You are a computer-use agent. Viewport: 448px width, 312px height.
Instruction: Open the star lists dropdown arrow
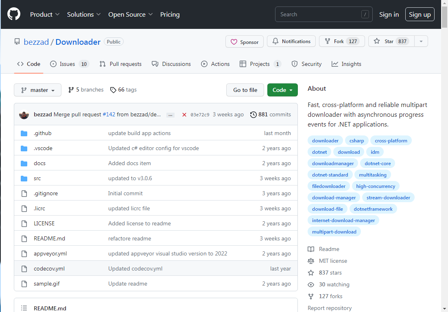tap(421, 41)
